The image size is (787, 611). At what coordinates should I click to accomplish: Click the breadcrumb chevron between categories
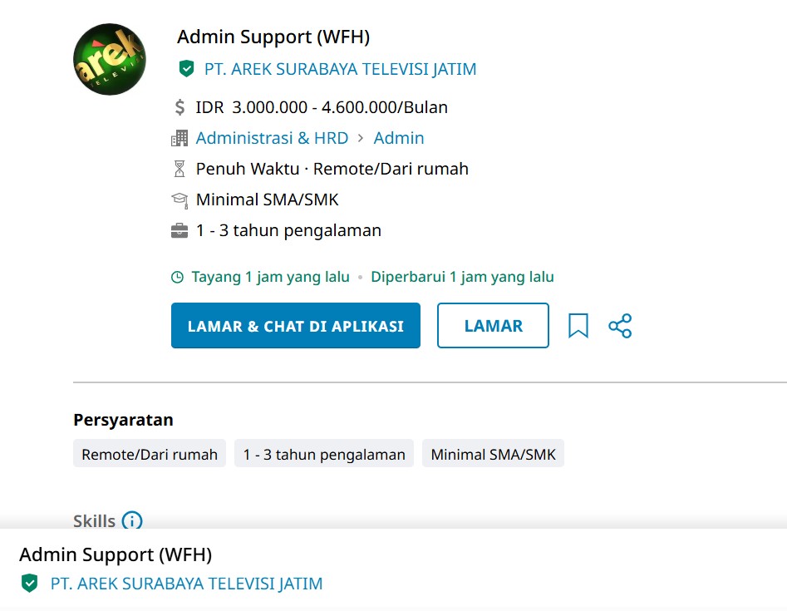(361, 138)
